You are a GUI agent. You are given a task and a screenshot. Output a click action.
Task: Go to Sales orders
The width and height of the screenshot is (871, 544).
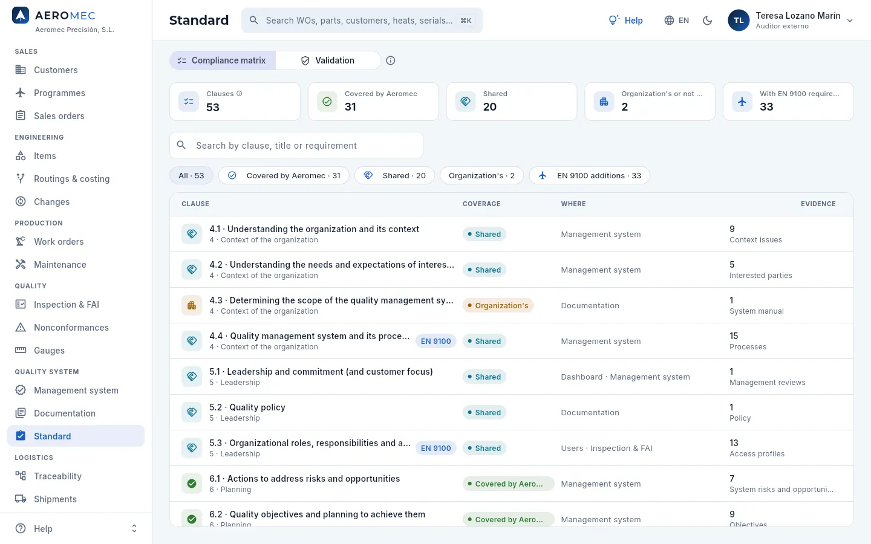[76, 116]
